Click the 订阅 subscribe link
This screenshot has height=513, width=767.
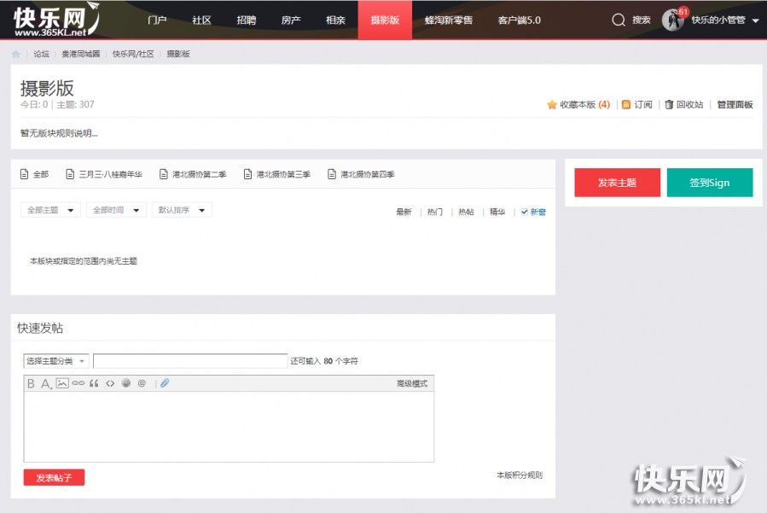pos(643,105)
